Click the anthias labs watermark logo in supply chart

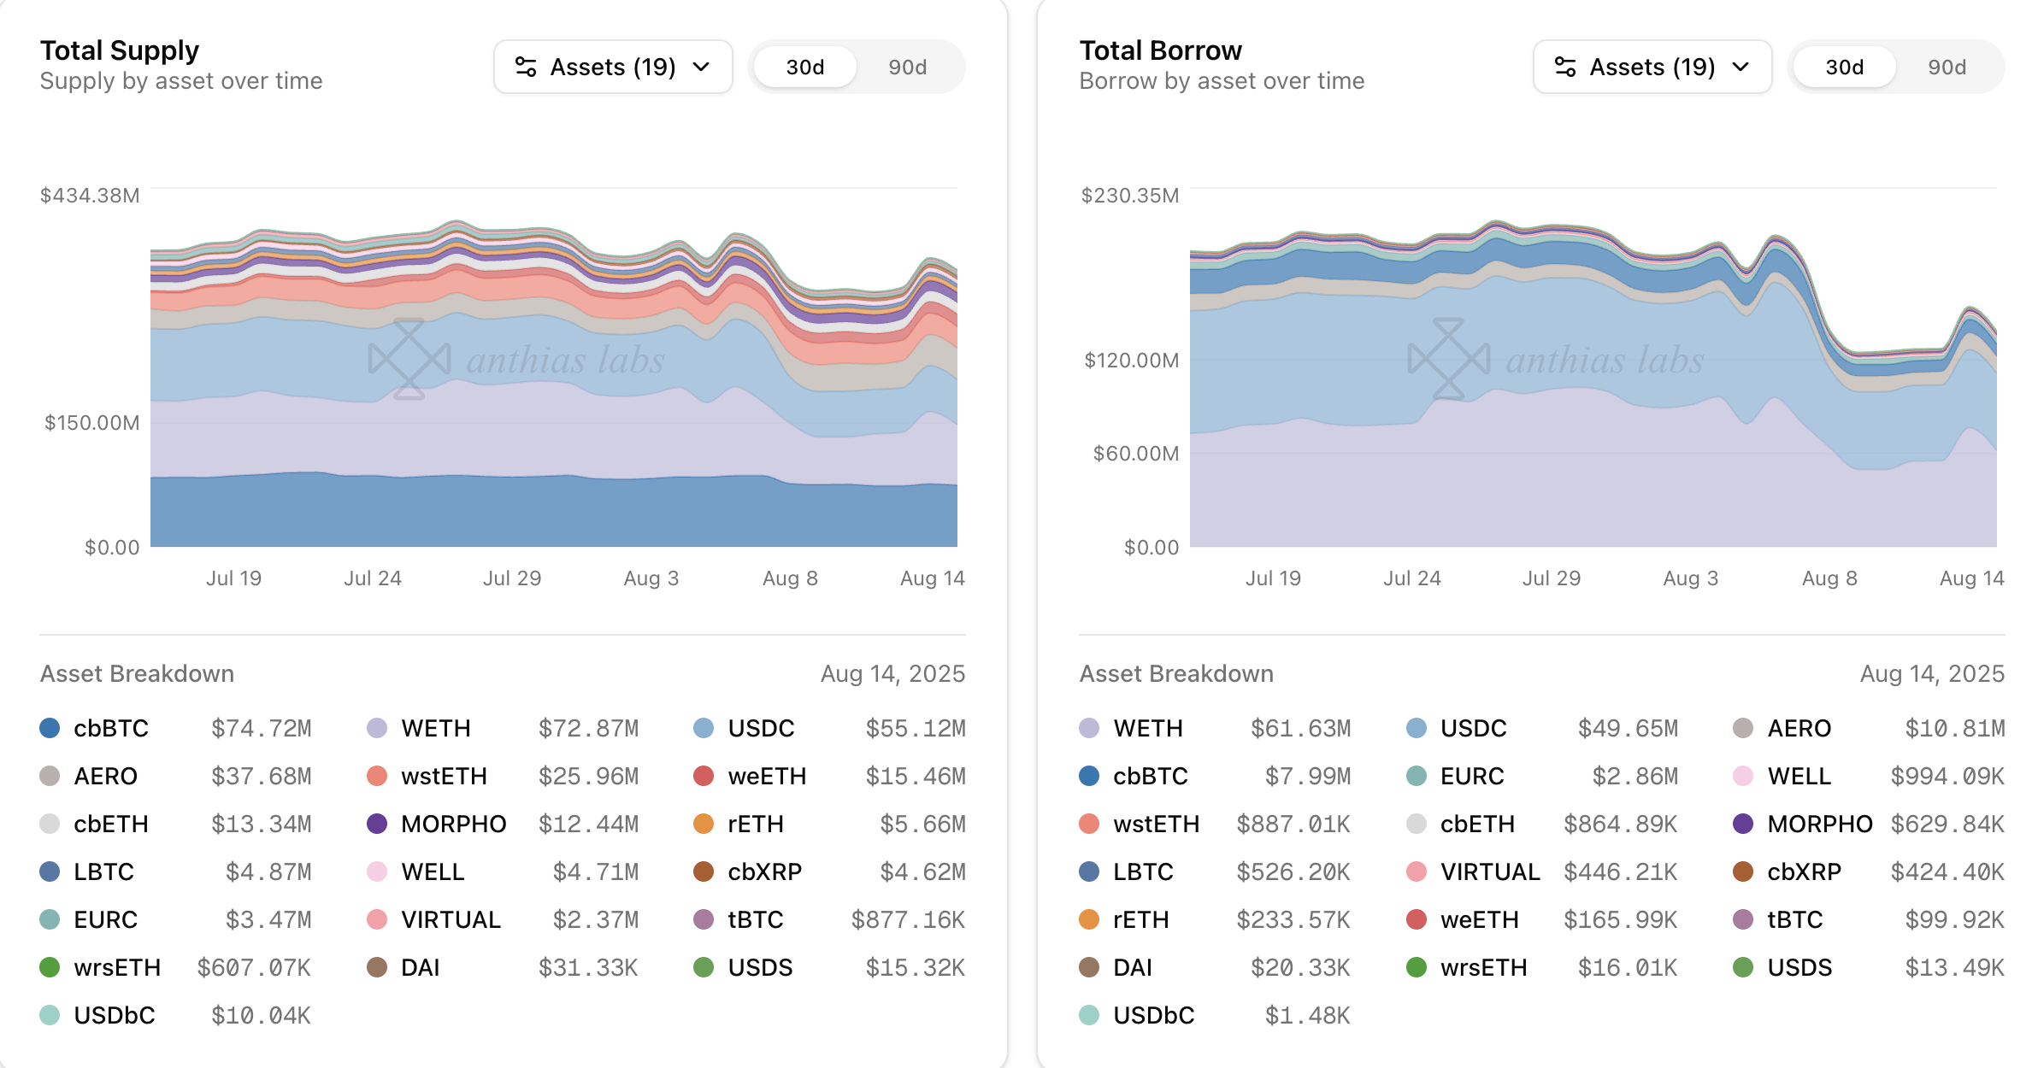[409, 359]
